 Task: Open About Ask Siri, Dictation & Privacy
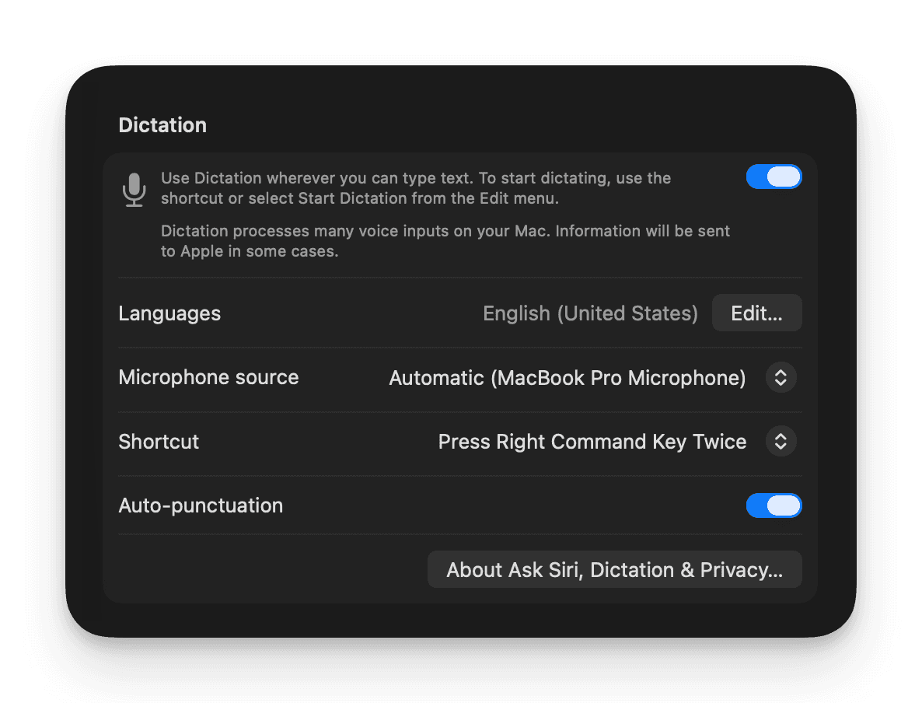pyautogui.click(x=614, y=569)
